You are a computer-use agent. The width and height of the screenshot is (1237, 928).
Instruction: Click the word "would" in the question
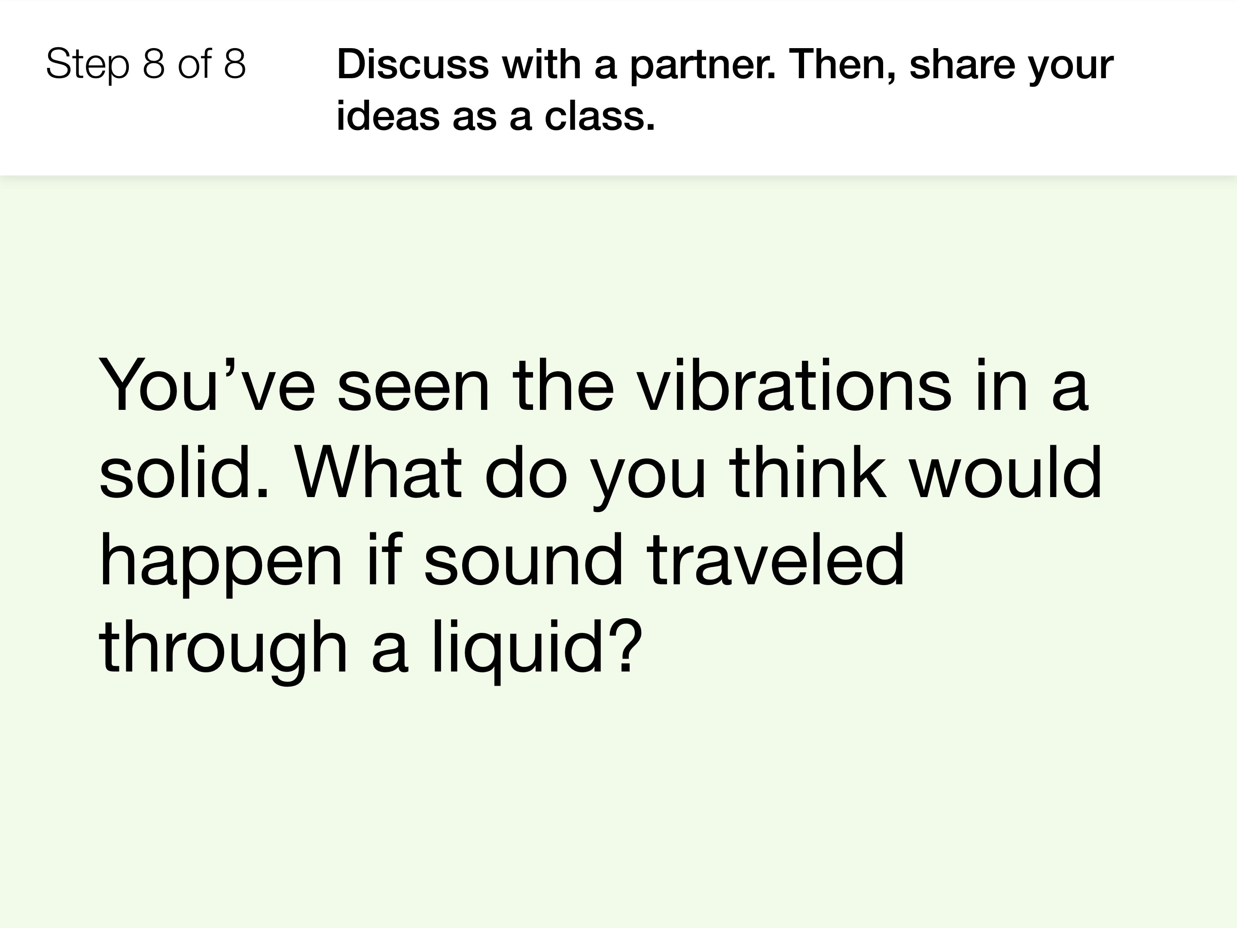coord(1006,473)
